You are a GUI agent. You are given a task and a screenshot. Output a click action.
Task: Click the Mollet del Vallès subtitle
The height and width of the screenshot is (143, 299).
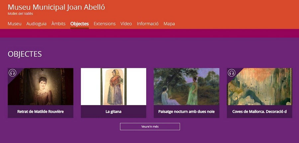coord(20,14)
